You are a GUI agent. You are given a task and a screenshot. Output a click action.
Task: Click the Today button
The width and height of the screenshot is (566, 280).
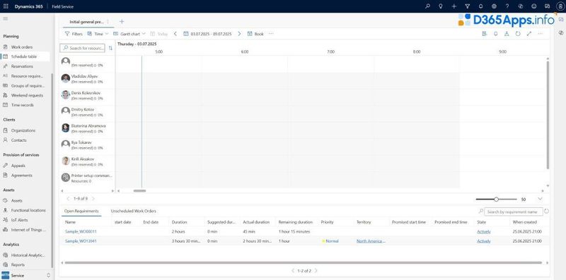click(x=159, y=34)
